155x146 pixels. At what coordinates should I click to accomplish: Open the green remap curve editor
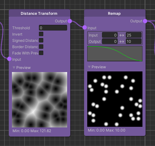(x=115, y=53)
